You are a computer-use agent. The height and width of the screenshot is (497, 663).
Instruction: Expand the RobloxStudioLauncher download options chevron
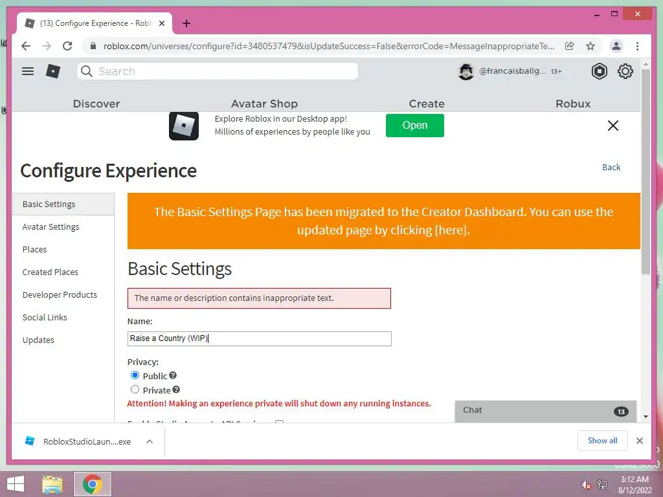coord(150,441)
